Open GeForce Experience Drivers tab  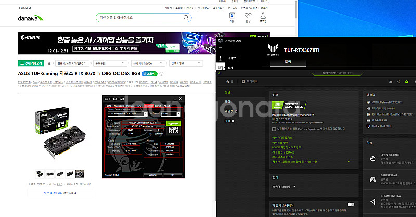[250, 82]
